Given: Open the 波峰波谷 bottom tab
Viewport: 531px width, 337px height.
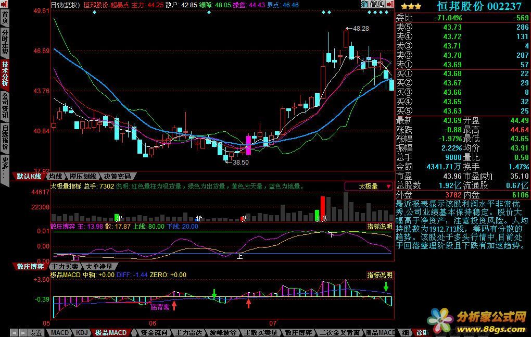Looking at the screenshot, I should click(x=223, y=333).
